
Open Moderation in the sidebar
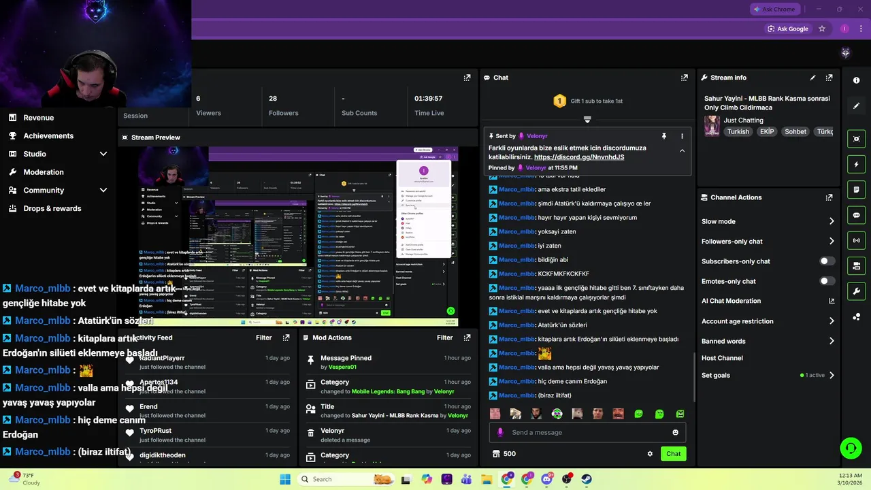point(44,172)
